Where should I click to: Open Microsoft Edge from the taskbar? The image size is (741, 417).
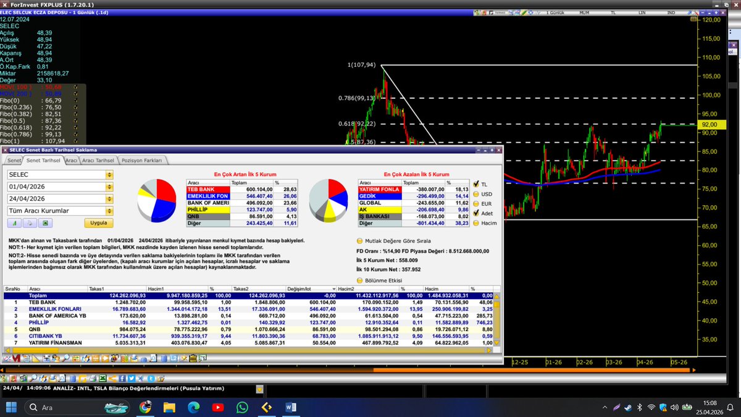point(193,407)
